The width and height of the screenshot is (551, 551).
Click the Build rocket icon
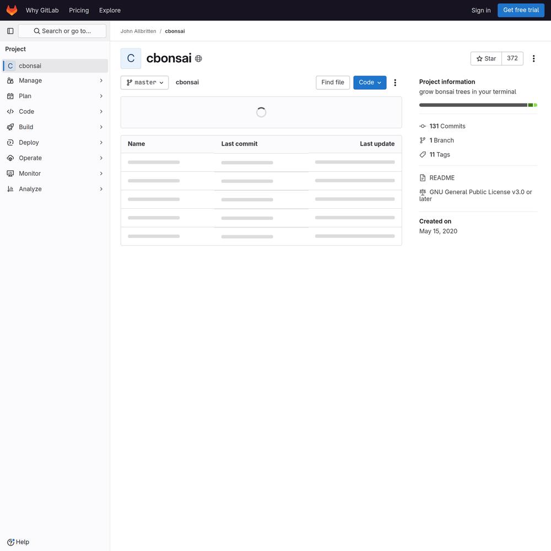pos(10,127)
